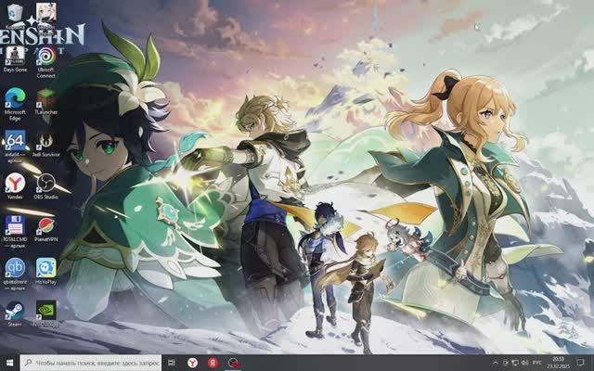Select the TOTALCMD floppy-disk shortcut
The image size is (594, 371).
[15, 232]
